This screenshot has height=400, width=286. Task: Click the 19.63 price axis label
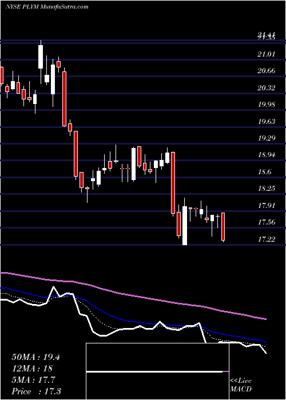click(267, 121)
